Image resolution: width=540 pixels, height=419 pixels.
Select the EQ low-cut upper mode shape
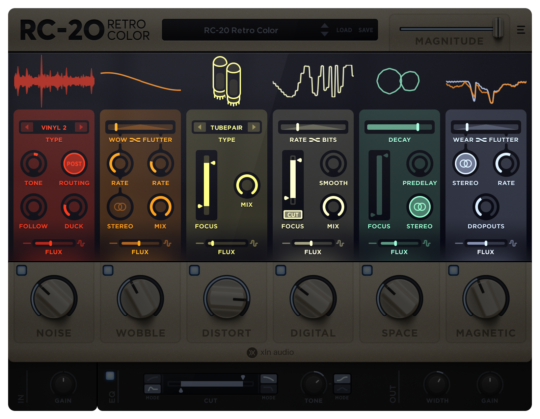(153, 379)
